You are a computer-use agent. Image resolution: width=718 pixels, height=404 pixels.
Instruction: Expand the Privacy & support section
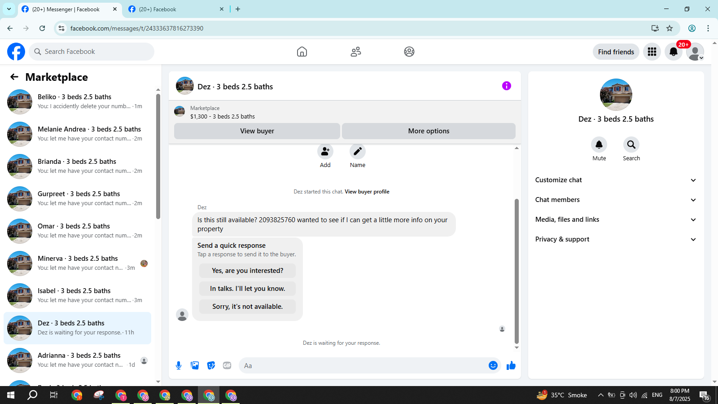click(x=616, y=239)
